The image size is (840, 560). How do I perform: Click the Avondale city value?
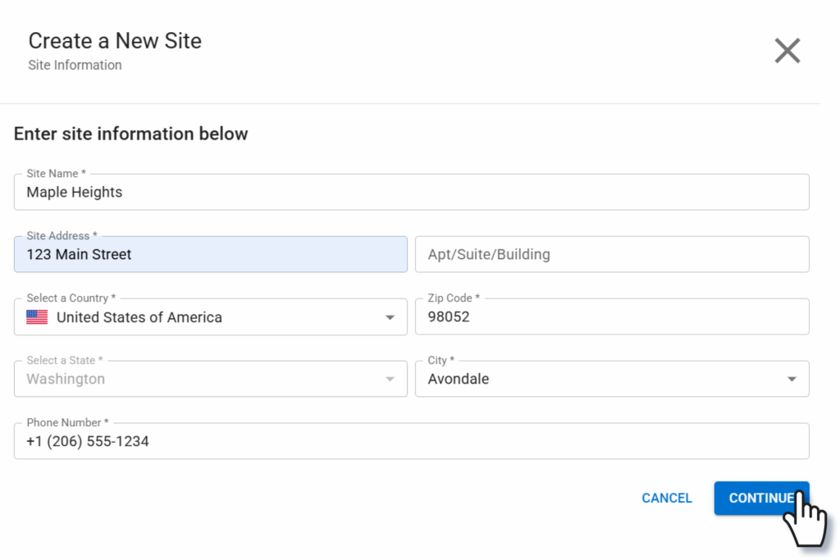(x=459, y=380)
